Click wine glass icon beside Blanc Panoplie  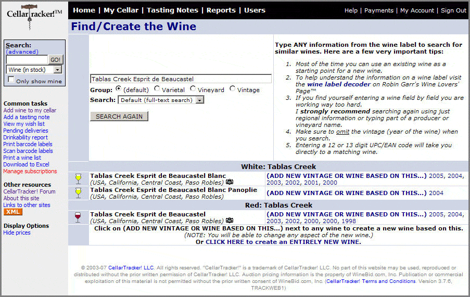pos(78,193)
